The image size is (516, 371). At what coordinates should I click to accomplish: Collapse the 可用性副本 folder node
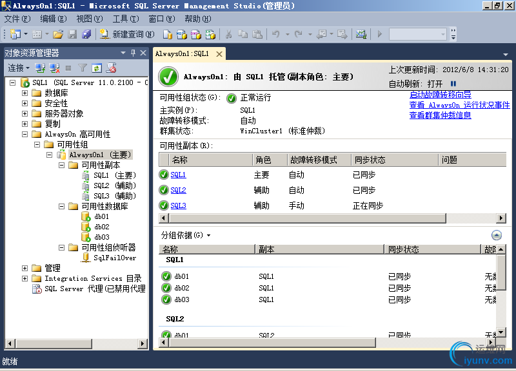click(x=61, y=165)
